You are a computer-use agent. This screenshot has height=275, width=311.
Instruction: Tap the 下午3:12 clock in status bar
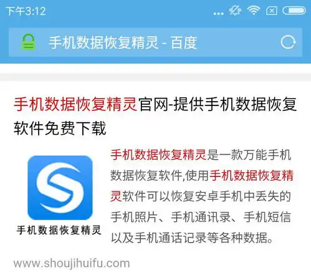(x=26, y=11)
